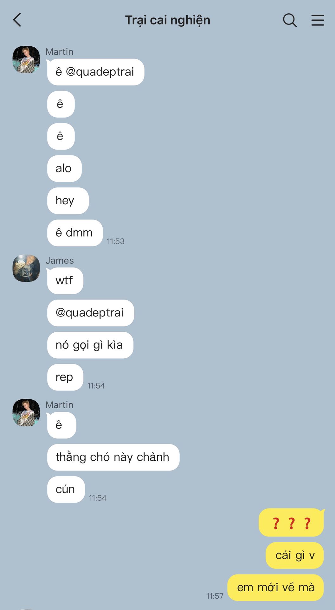This screenshot has width=335, height=610.
Task: Select the 'em mới về mà' bubble
Action: click(276, 587)
